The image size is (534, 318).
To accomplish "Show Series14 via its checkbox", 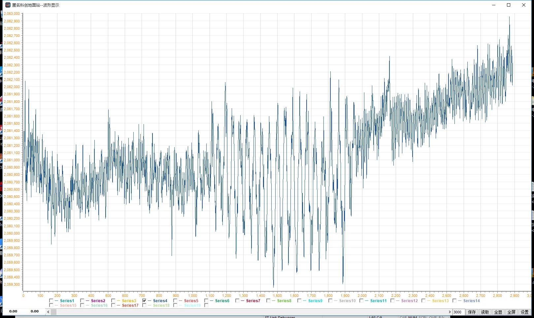I will coord(454,301).
